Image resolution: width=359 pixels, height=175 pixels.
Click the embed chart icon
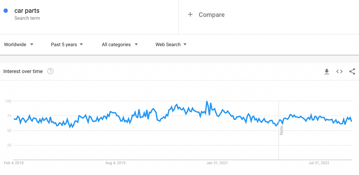click(339, 71)
